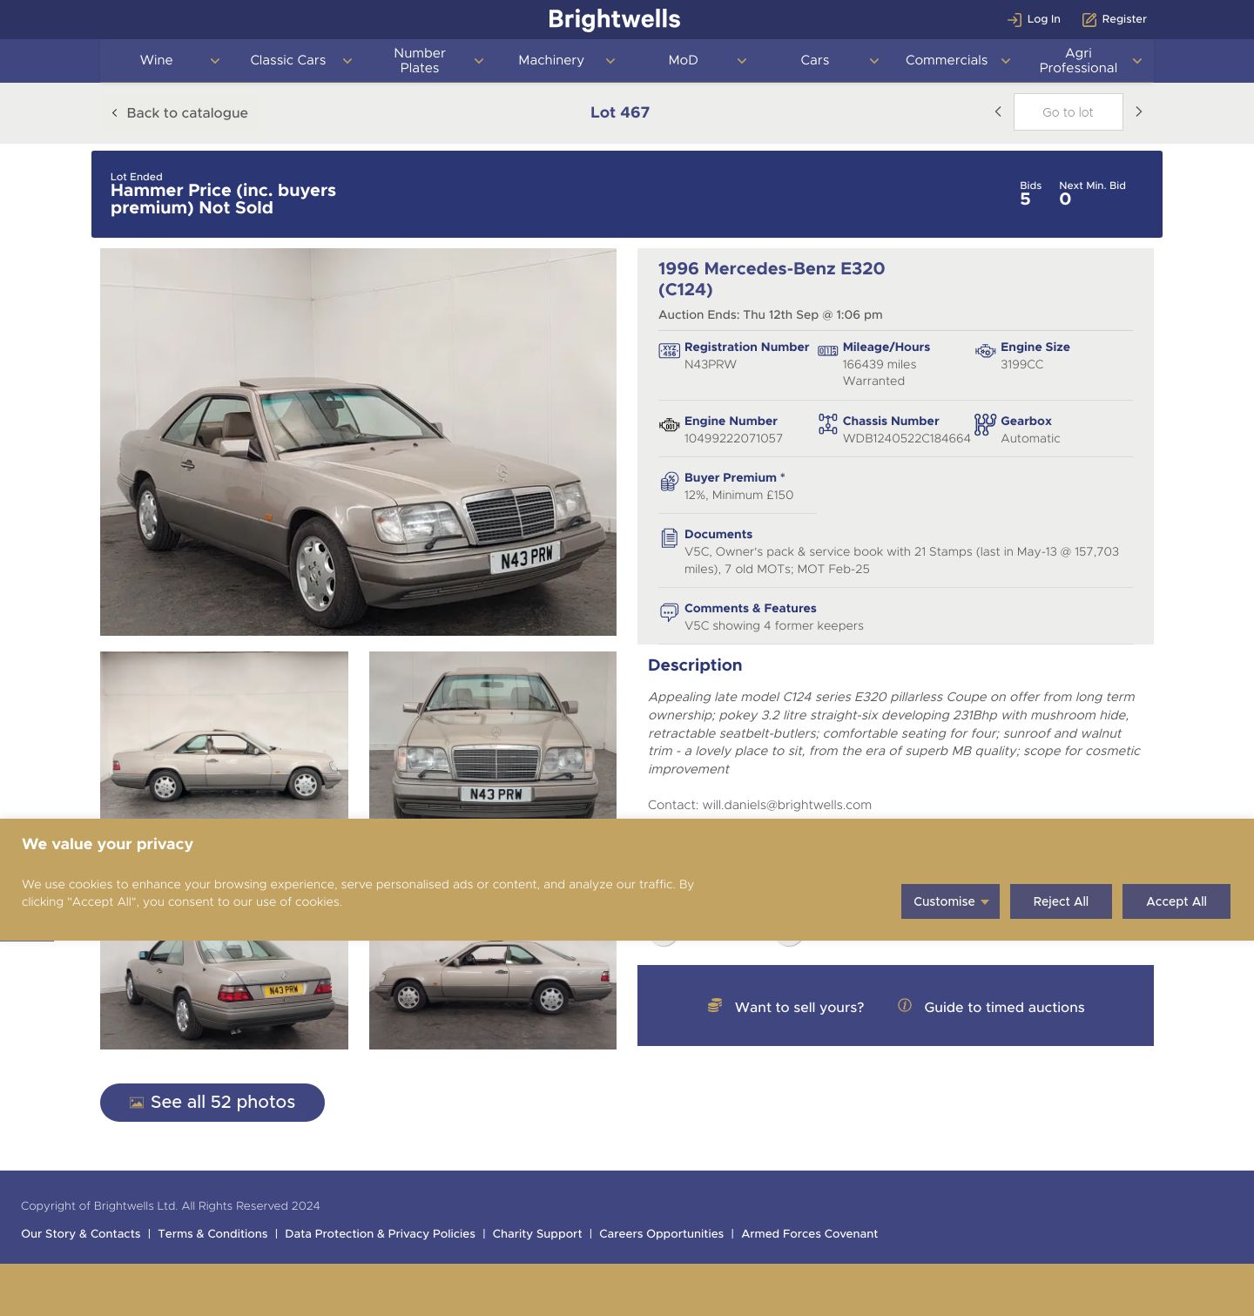Open the Classic Cars navigation item
Image resolution: width=1254 pixels, height=1316 pixels.
pos(288,60)
